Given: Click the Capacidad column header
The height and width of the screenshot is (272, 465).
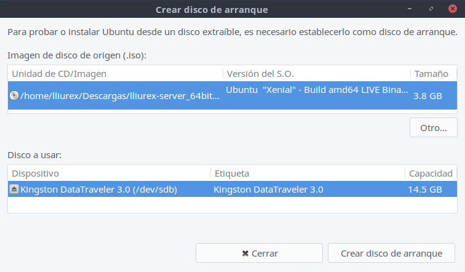Looking at the screenshot, I should pos(431,174).
